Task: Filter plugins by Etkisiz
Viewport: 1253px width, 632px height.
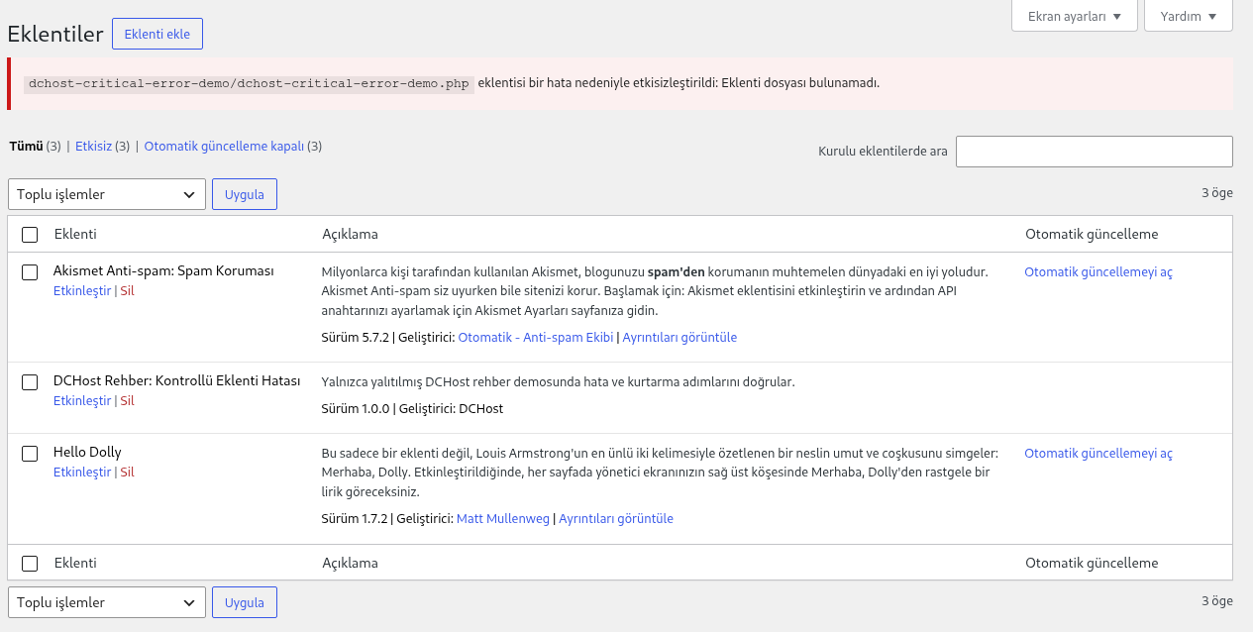Action: [x=93, y=147]
